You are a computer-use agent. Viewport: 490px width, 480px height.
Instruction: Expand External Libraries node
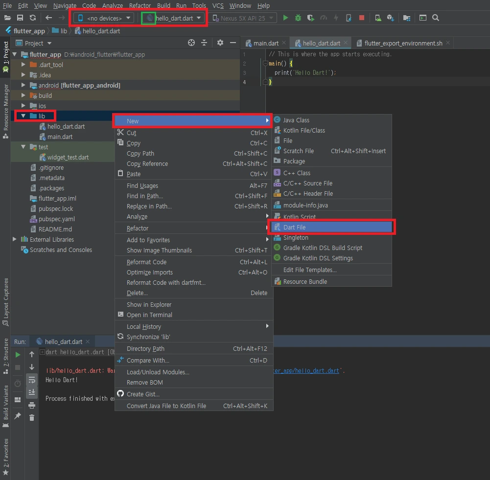14,239
